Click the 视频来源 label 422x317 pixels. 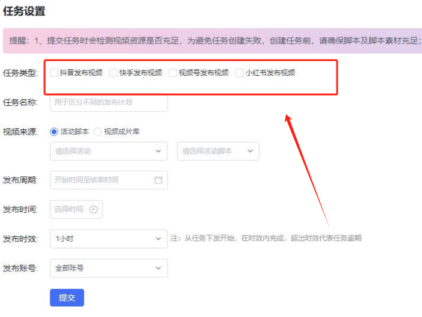tap(20, 132)
